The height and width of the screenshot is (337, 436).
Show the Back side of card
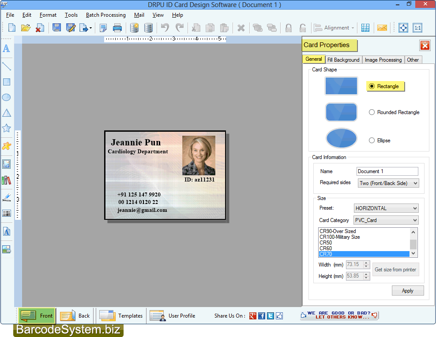(x=75, y=316)
